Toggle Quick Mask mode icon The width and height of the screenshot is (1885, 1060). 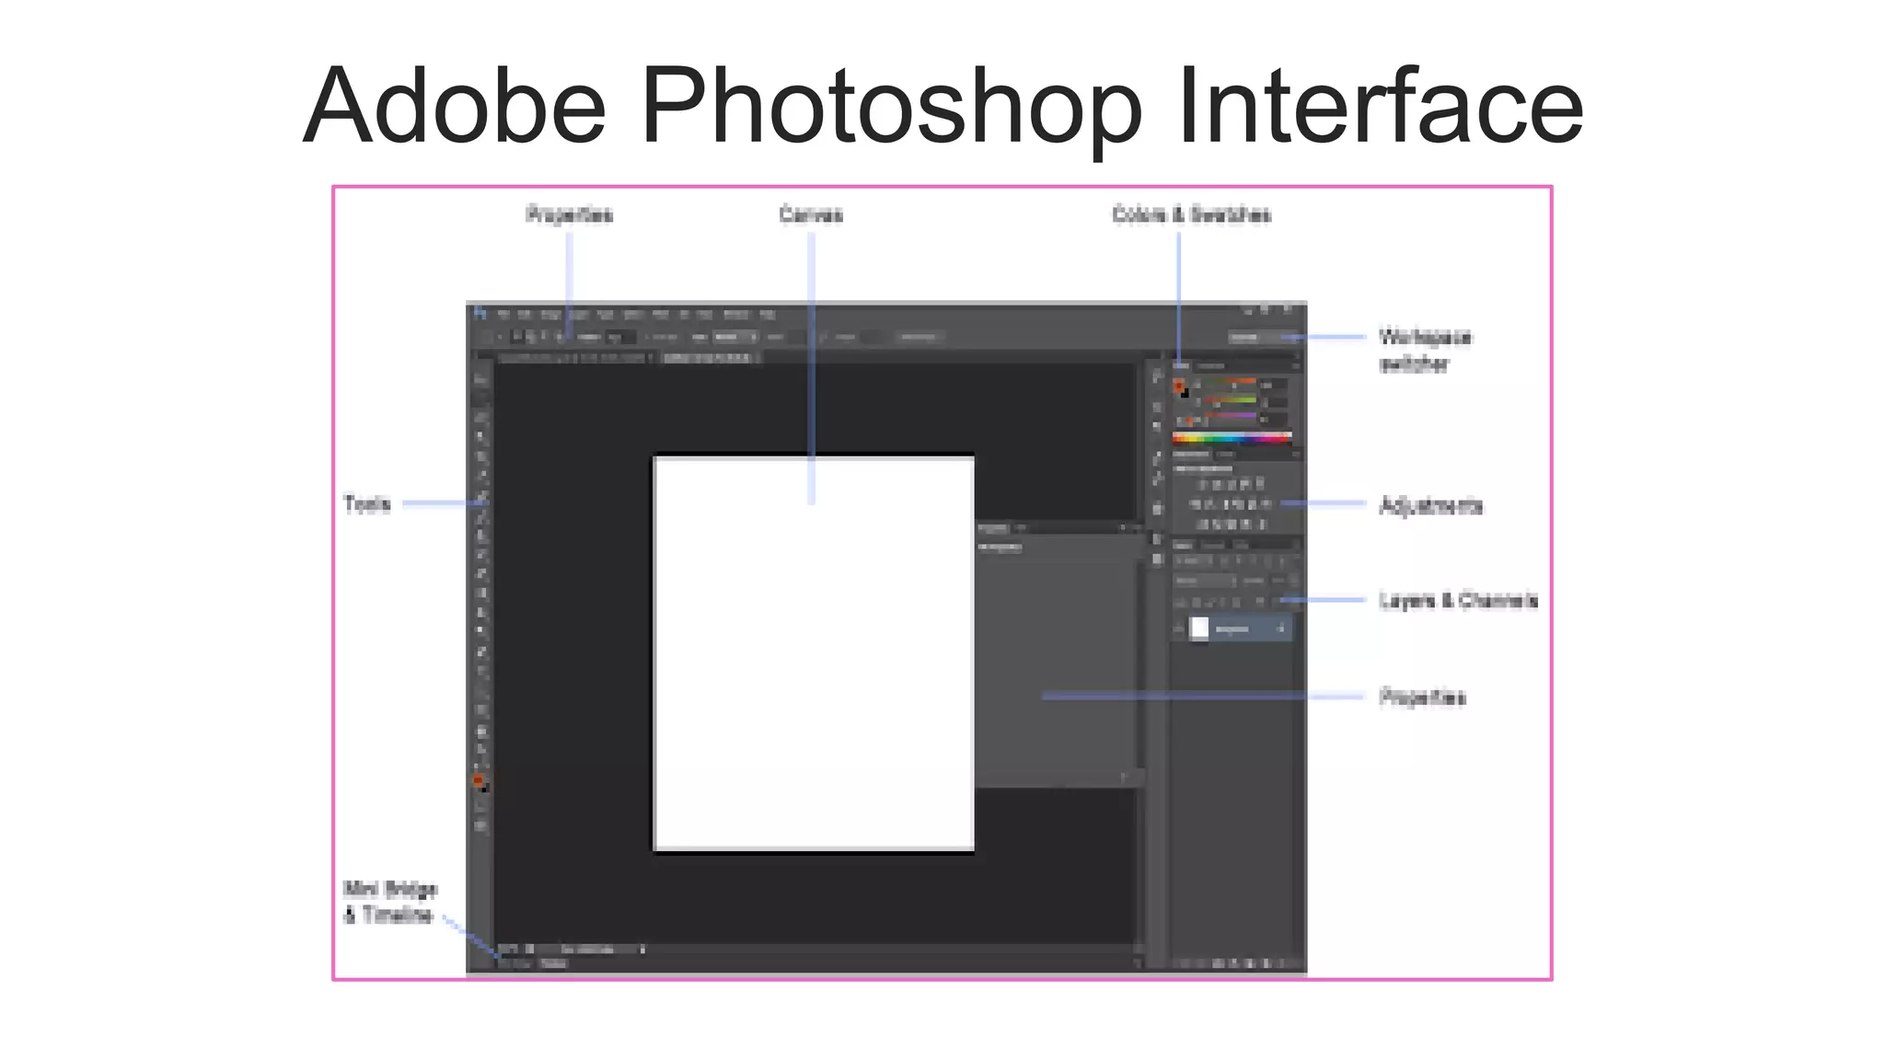480,808
